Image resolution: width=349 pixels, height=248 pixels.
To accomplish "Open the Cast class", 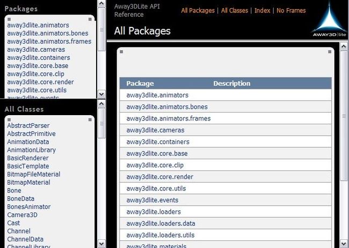I will (x=13, y=223).
